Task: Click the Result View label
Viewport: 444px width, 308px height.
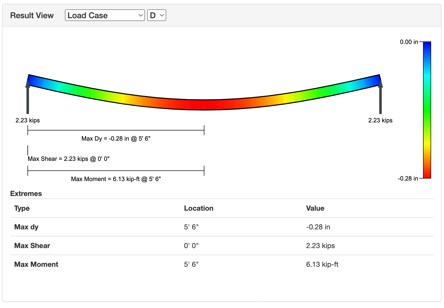Action: point(32,15)
